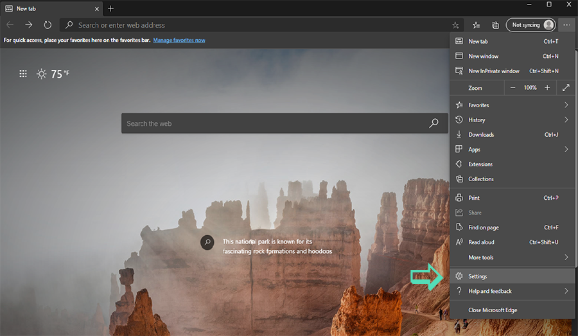Image resolution: width=578 pixels, height=336 pixels.
Task: Open the Favorites list toolbar icon
Action: pyautogui.click(x=476, y=25)
